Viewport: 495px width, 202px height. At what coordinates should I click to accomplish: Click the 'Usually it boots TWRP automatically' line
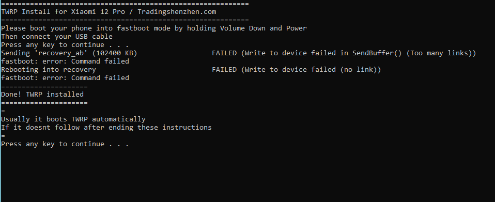(73, 119)
